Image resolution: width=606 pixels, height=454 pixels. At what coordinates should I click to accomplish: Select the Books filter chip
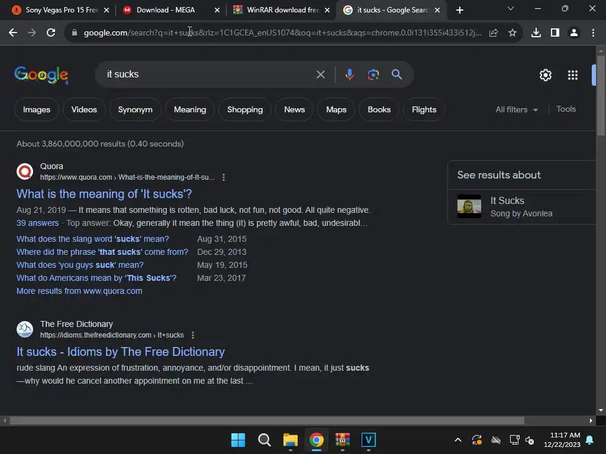[x=379, y=109]
